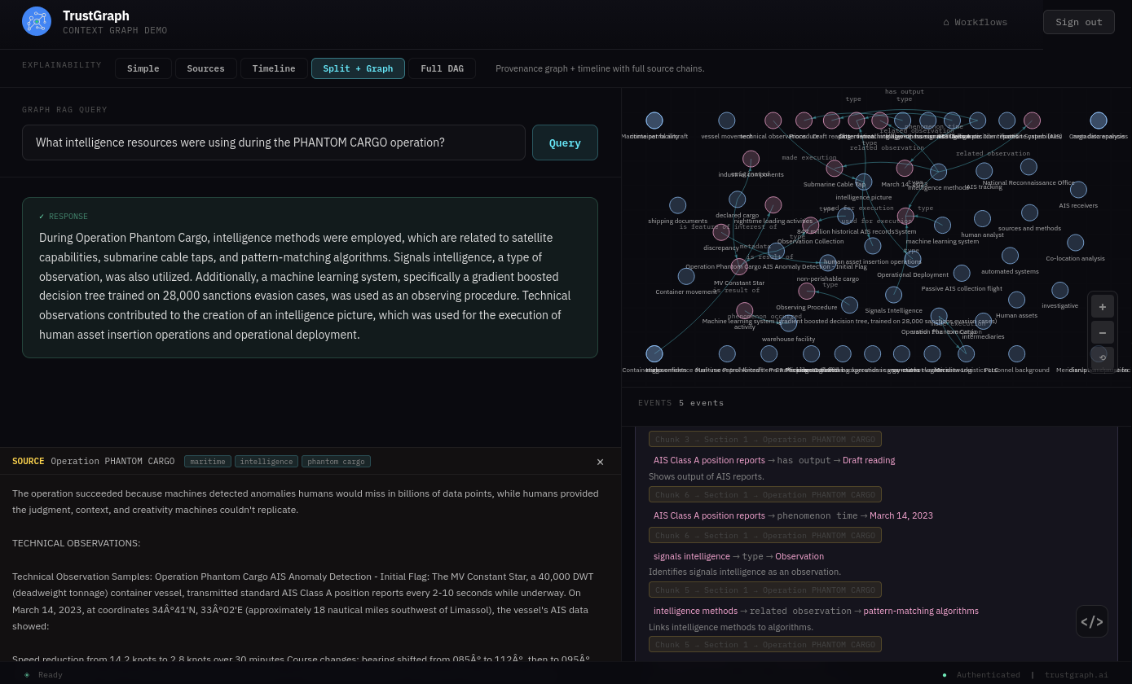The image size is (1132, 684).
Task: Reset the graph view
Action: [1103, 357]
